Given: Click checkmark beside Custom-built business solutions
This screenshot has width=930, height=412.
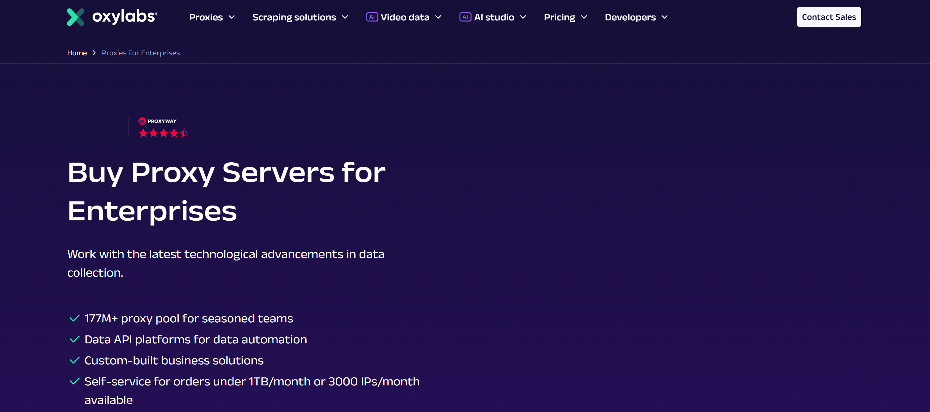Looking at the screenshot, I should [x=74, y=360].
